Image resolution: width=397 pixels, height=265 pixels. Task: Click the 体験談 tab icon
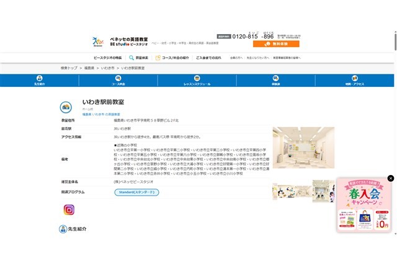tap(275, 78)
